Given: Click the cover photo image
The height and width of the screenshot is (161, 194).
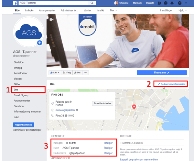Looking at the screenshot, I should pyautogui.click(x=118, y=41).
